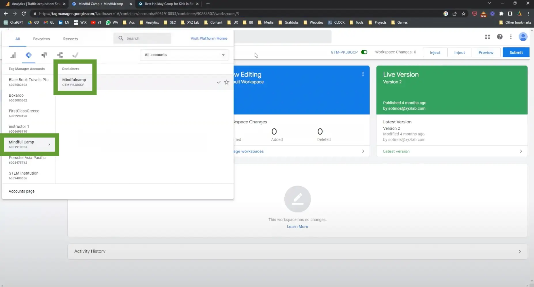Click the GTM-PKJ8QCP container ID link
Image resolution: width=534 pixels, height=287 pixels.
tap(344, 52)
